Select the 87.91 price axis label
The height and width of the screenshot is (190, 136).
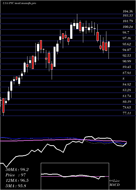(x=127, y=73)
